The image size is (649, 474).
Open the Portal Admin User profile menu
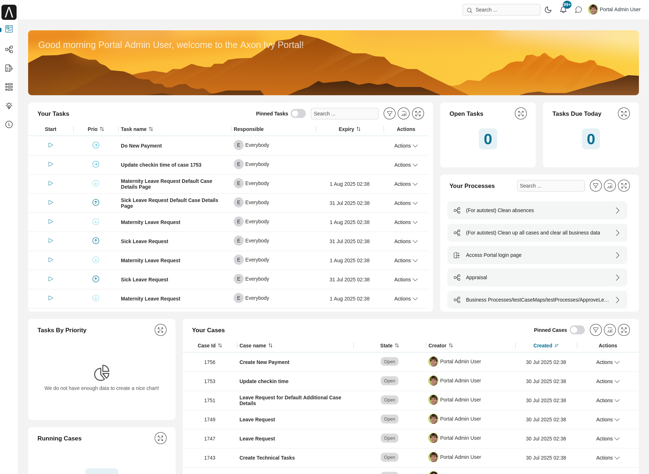pyautogui.click(x=614, y=9)
